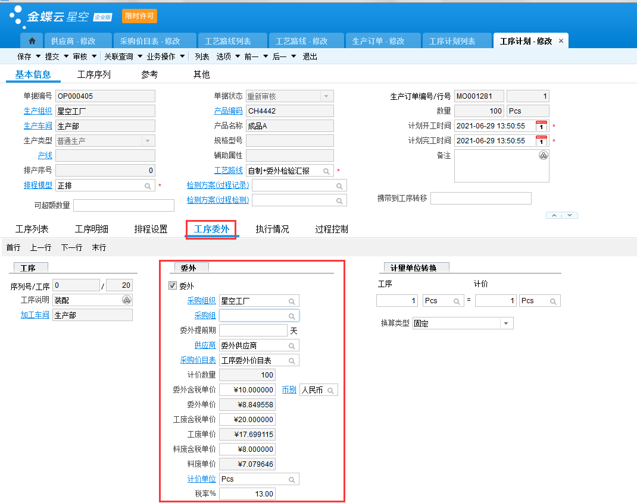Toggle the 委外 checkbox
The width and height of the screenshot is (637, 503).
click(173, 285)
